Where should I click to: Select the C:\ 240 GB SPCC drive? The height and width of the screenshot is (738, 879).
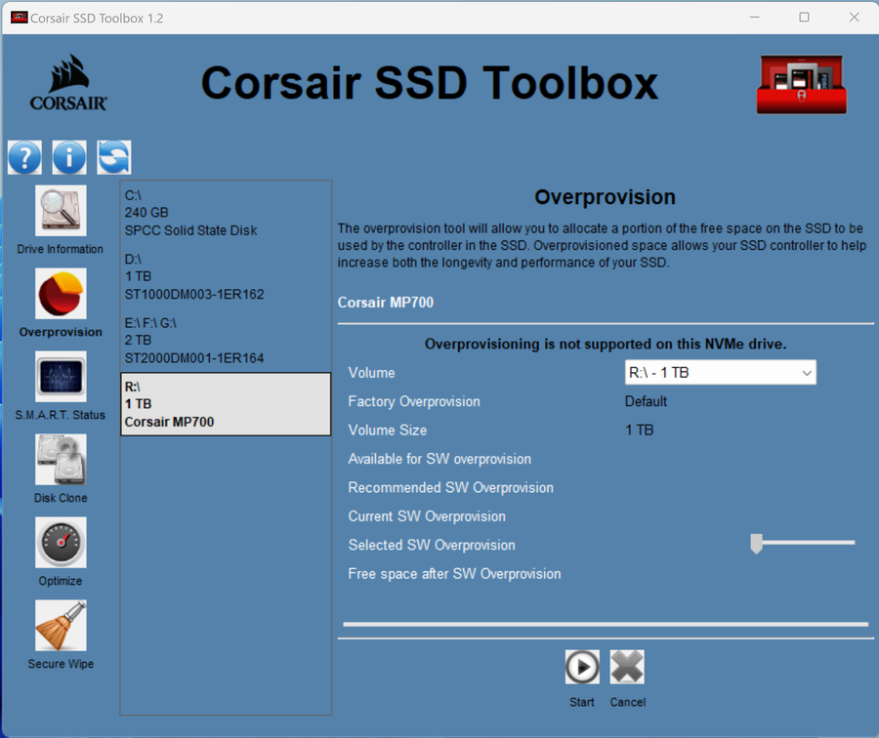point(226,213)
